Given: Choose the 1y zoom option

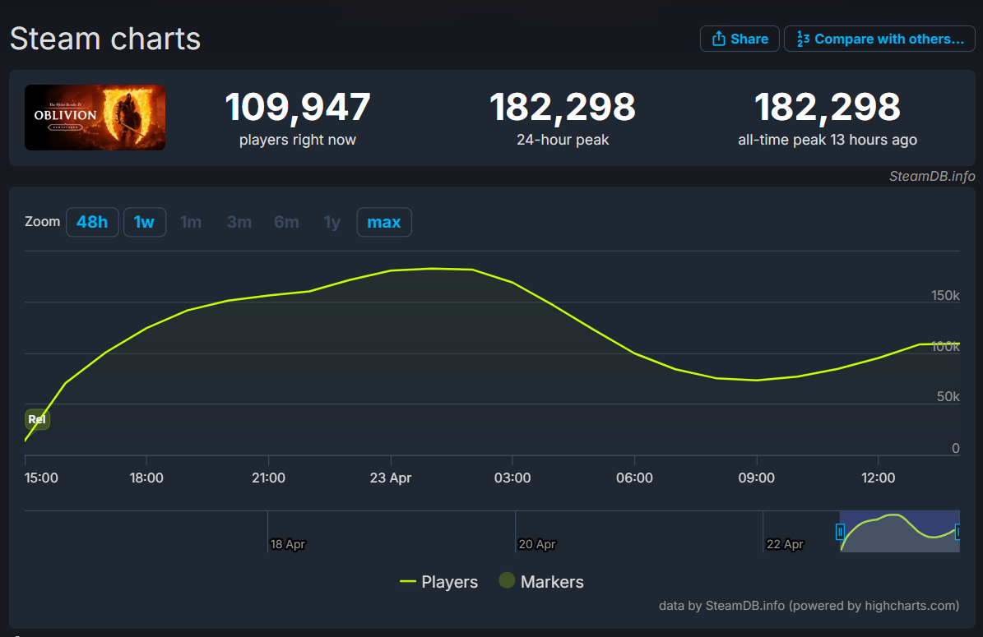Looking at the screenshot, I should pyautogui.click(x=332, y=222).
